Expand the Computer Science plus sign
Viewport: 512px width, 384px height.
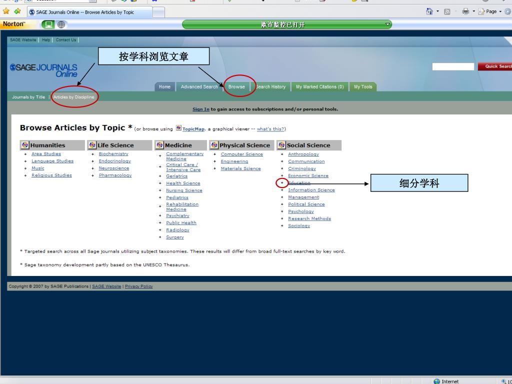(x=215, y=154)
